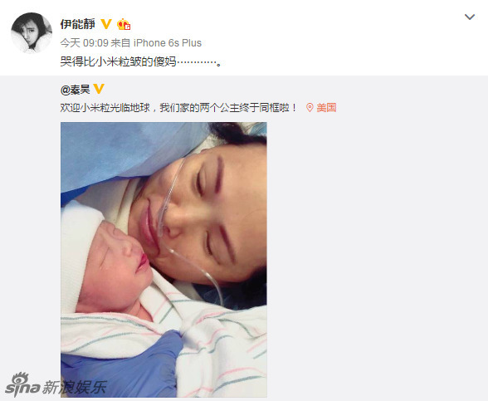Open the @秦昊 mention link
Viewport: 488px width, 401px height.
pyautogui.click(x=75, y=90)
